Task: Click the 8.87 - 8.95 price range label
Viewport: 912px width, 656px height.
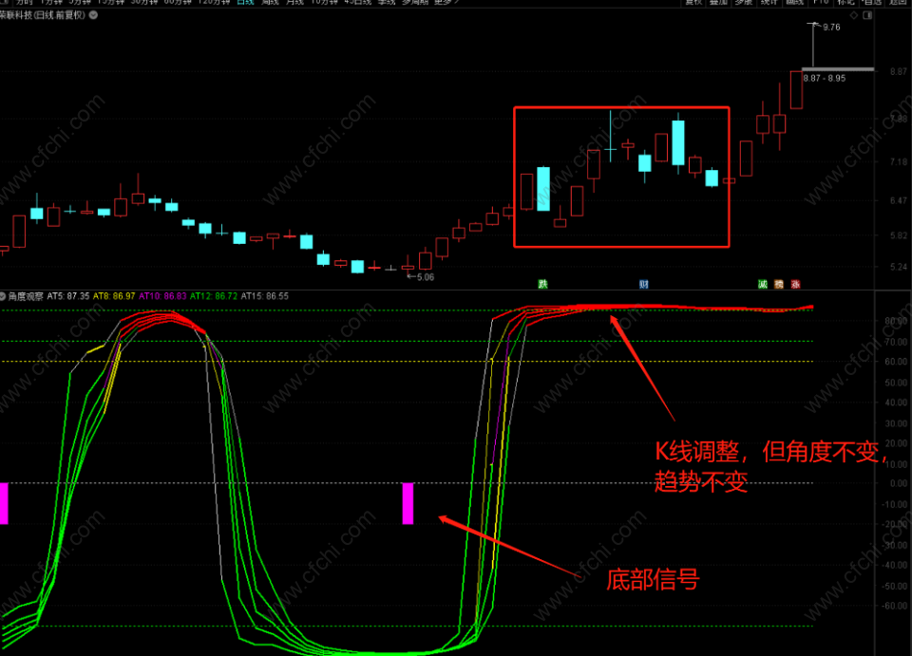Action: point(825,79)
